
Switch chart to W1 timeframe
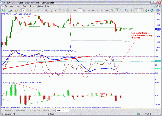coord(102,10)
